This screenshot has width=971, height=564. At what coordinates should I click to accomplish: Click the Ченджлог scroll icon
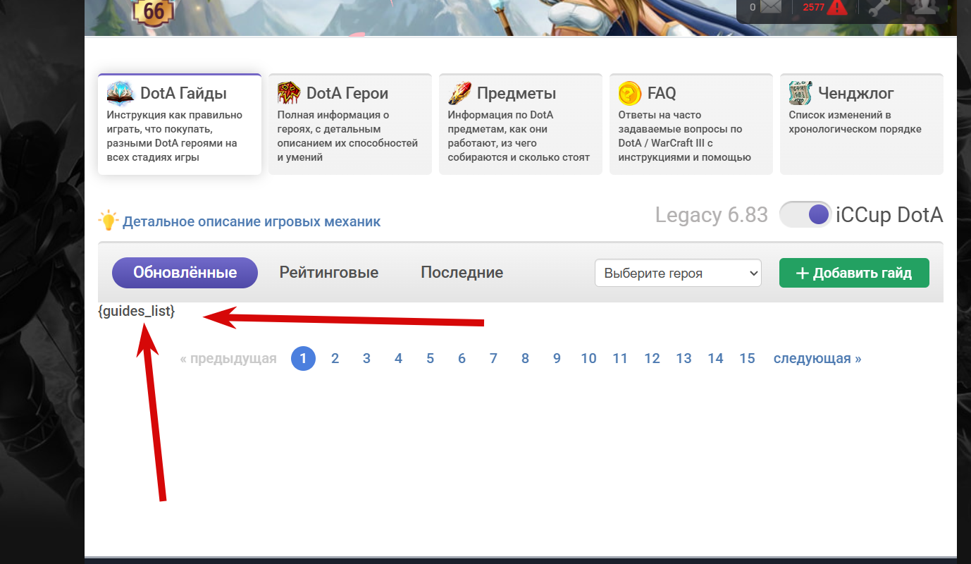[x=800, y=93]
